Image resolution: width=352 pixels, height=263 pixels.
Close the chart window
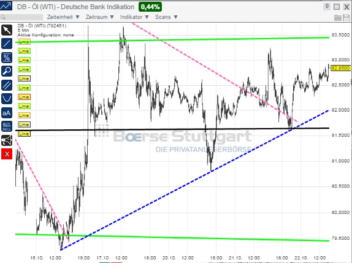click(x=346, y=7)
